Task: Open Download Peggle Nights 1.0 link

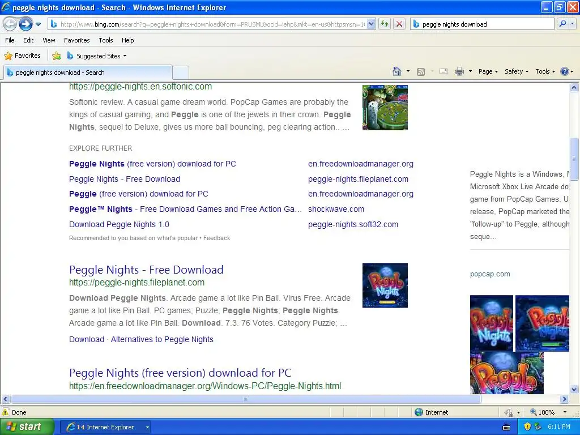Action: pos(119,224)
